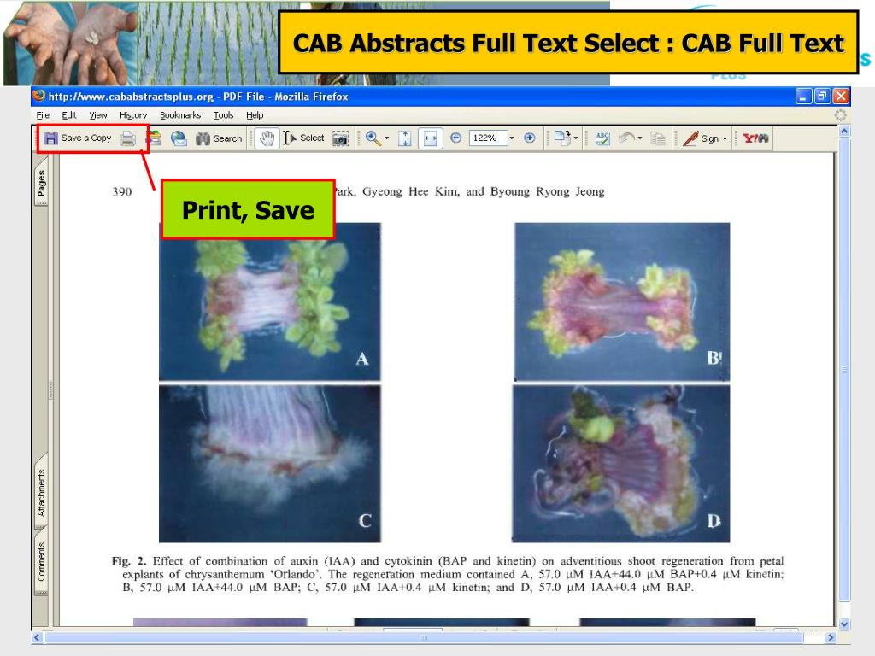The height and width of the screenshot is (656, 875).
Task: Click the rotate pages icon
Action: pyautogui.click(x=562, y=138)
